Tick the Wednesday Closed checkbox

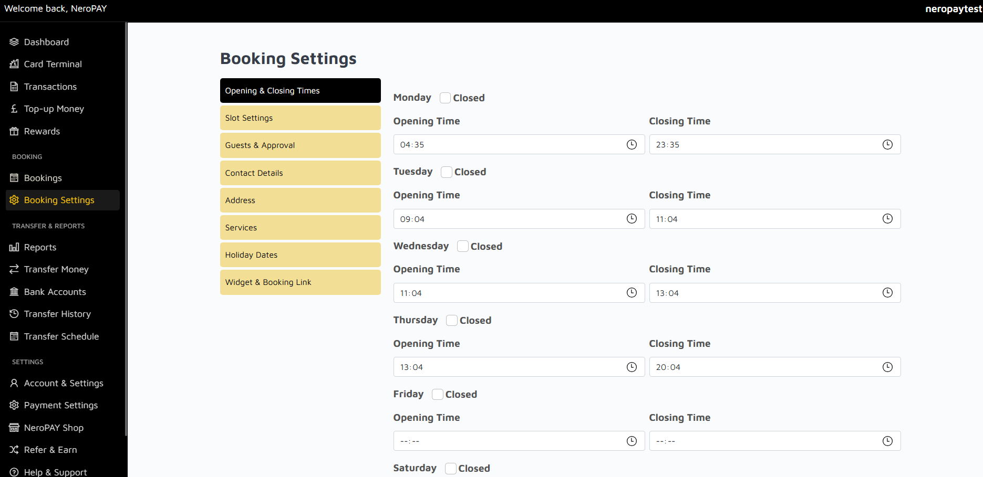tap(462, 247)
